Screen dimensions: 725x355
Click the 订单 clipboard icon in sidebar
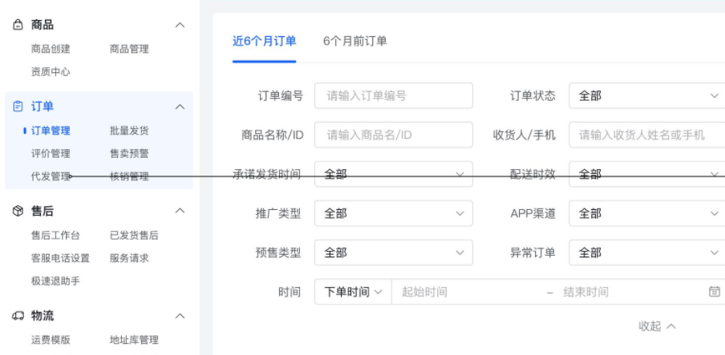[18, 107]
